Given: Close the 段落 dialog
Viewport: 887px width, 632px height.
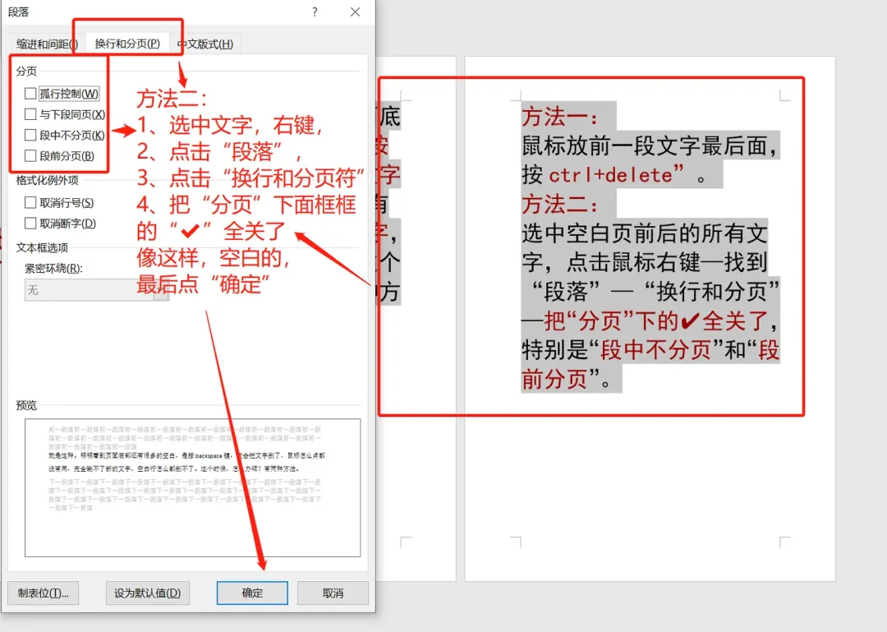Looking at the screenshot, I should tap(355, 12).
